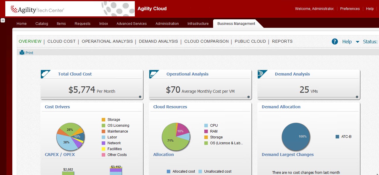The width and height of the screenshot is (379, 175).
Task: Click the dot on Demand Analysis bar
Action: tap(357, 97)
